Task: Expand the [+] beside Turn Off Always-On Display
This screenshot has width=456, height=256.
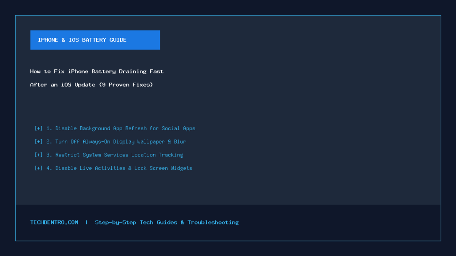Action: pyautogui.click(x=38, y=142)
